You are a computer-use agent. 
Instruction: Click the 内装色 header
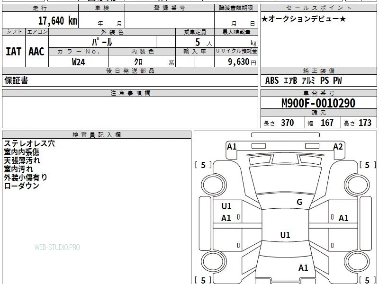click(x=142, y=52)
